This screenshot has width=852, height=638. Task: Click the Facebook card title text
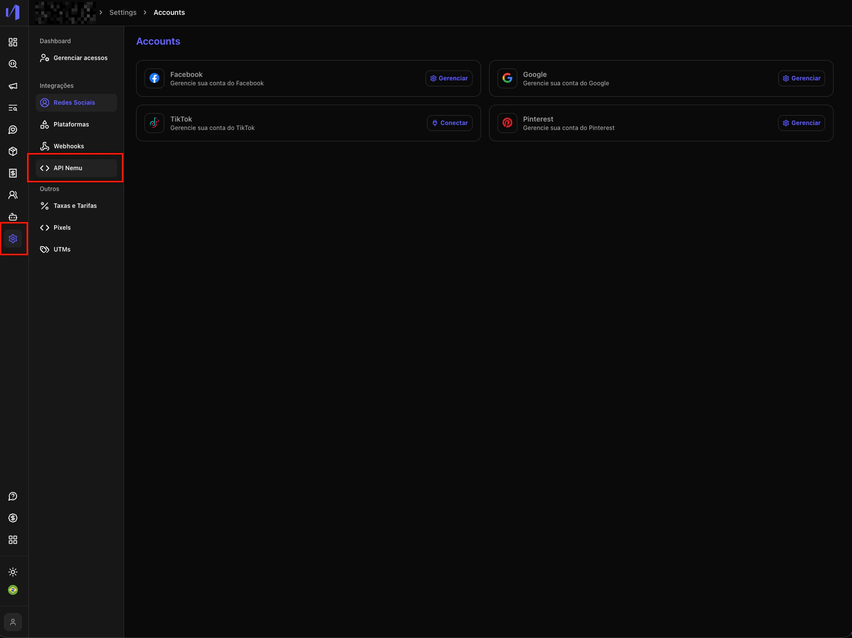coord(186,74)
